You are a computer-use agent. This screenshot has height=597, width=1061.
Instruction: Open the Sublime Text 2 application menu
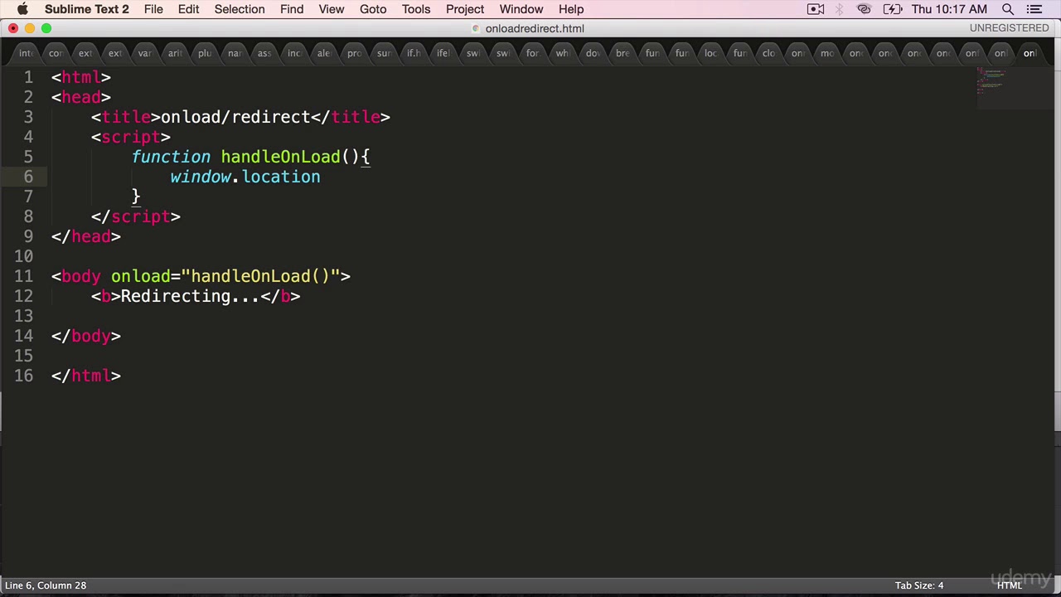point(87,9)
